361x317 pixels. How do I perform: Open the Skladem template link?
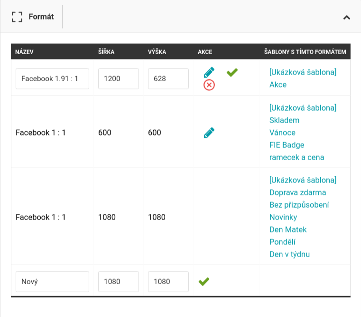(284, 120)
